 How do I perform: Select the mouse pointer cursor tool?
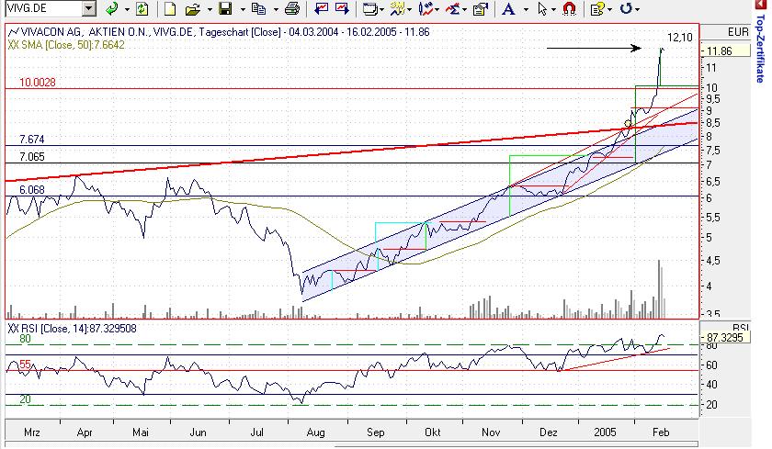pos(542,8)
